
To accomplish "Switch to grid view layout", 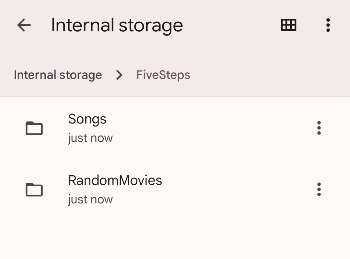I will click(288, 25).
